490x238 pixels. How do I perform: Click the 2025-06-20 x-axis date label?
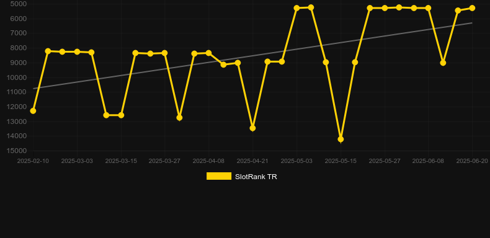click(x=472, y=161)
